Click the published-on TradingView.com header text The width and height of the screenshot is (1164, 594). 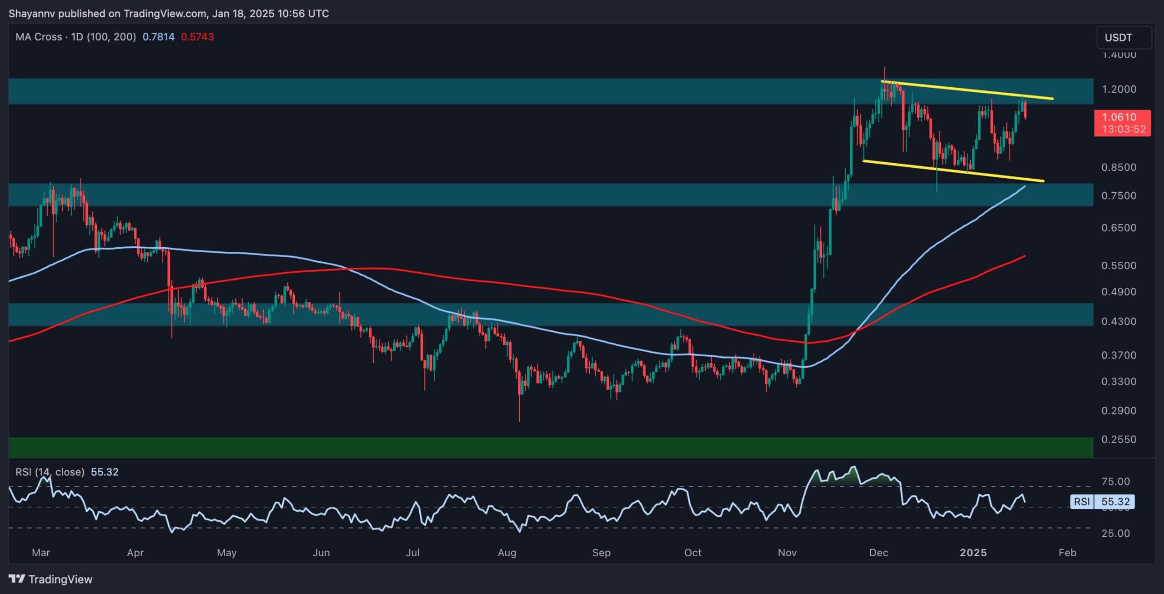(x=169, y=13)
